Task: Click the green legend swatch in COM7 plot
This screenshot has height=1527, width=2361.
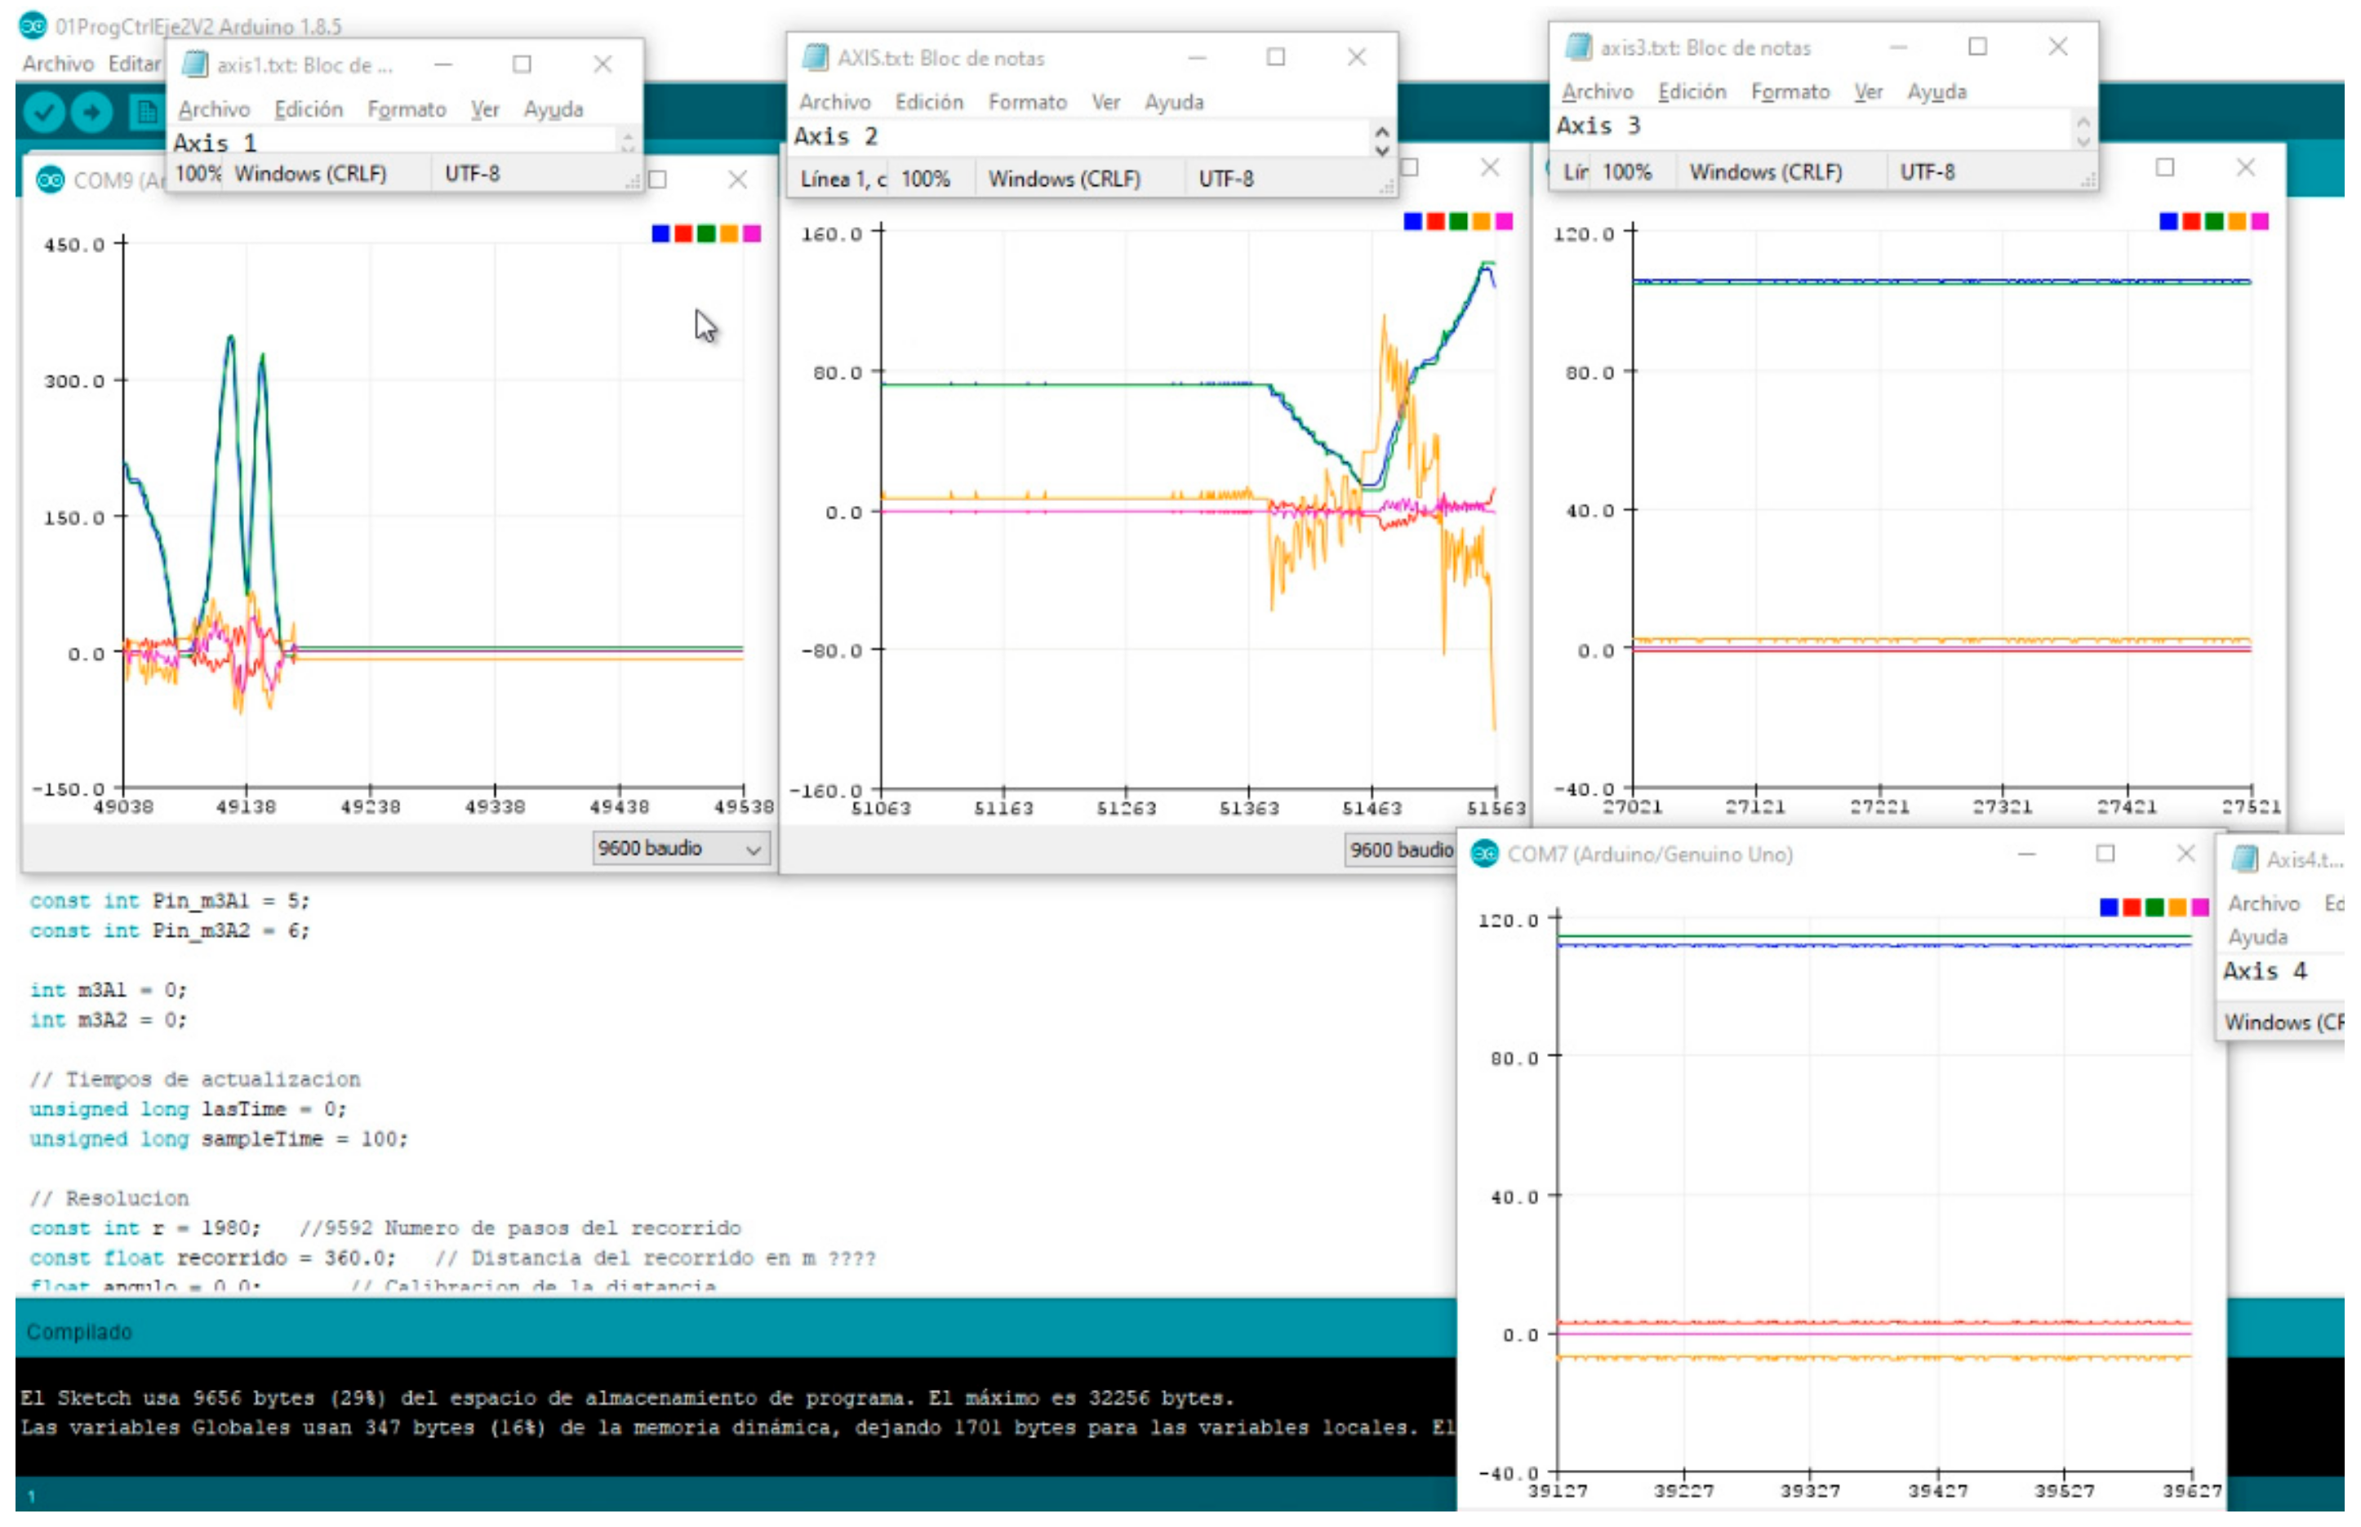Action: [2154, 906]
